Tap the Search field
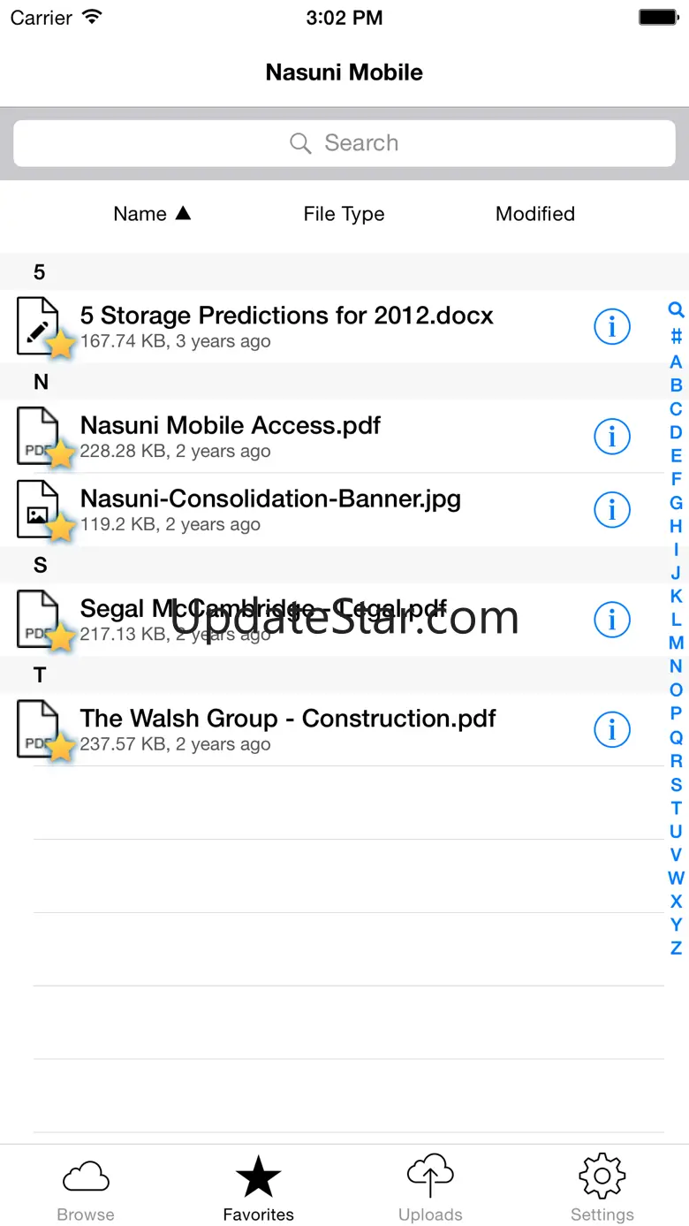The image size is (689, 1226). 344,143
